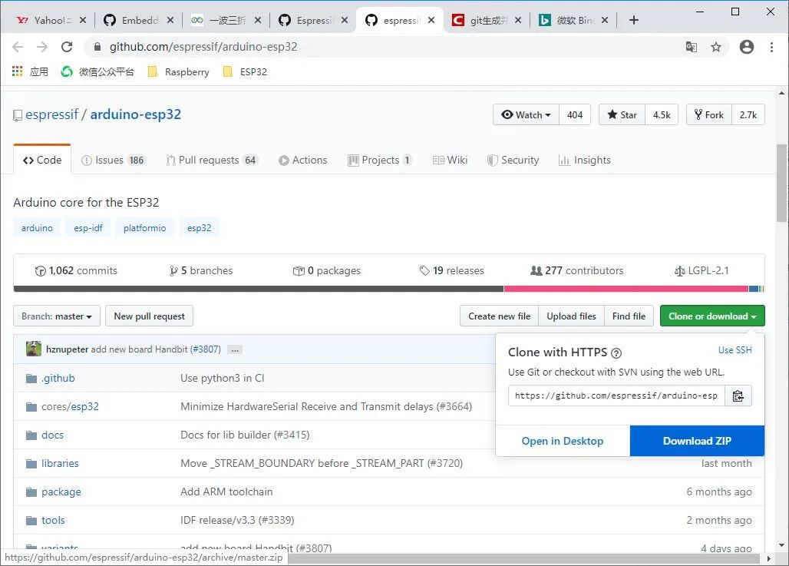This screenshot has height=566, width=789.
Task: Open the tools folder
Action: coord(53,520)
